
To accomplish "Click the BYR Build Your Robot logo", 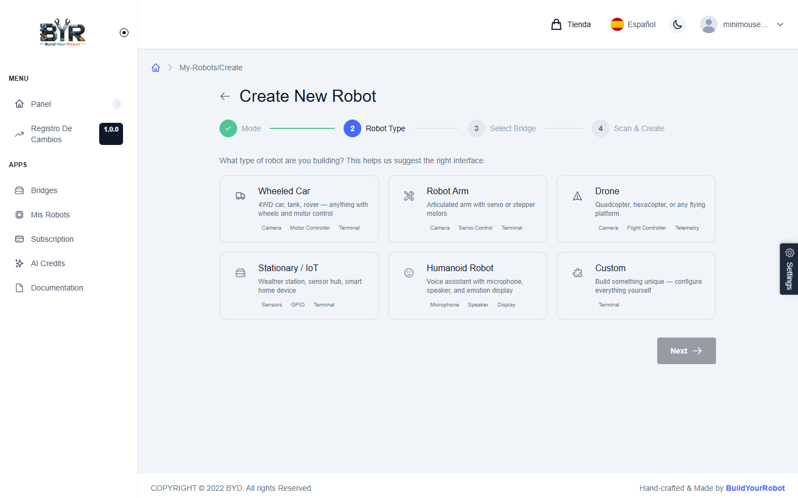I will (63, 32).
